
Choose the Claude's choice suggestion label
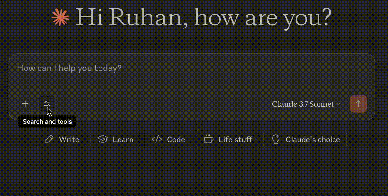coord(313,139)
